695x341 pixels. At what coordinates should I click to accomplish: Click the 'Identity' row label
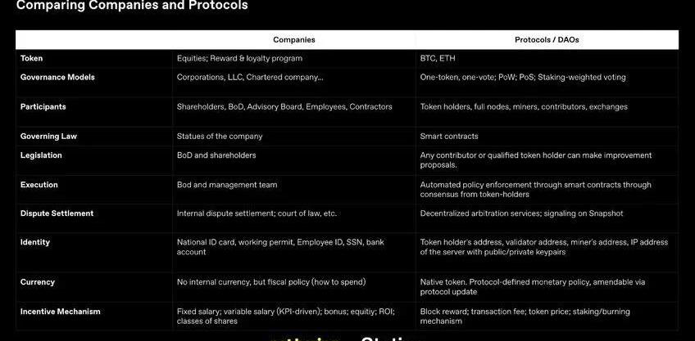click(35, 242)
